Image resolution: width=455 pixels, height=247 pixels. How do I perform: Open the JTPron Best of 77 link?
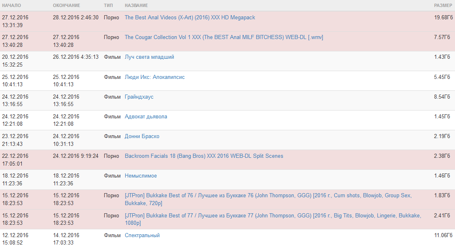(x=273, y=219)
